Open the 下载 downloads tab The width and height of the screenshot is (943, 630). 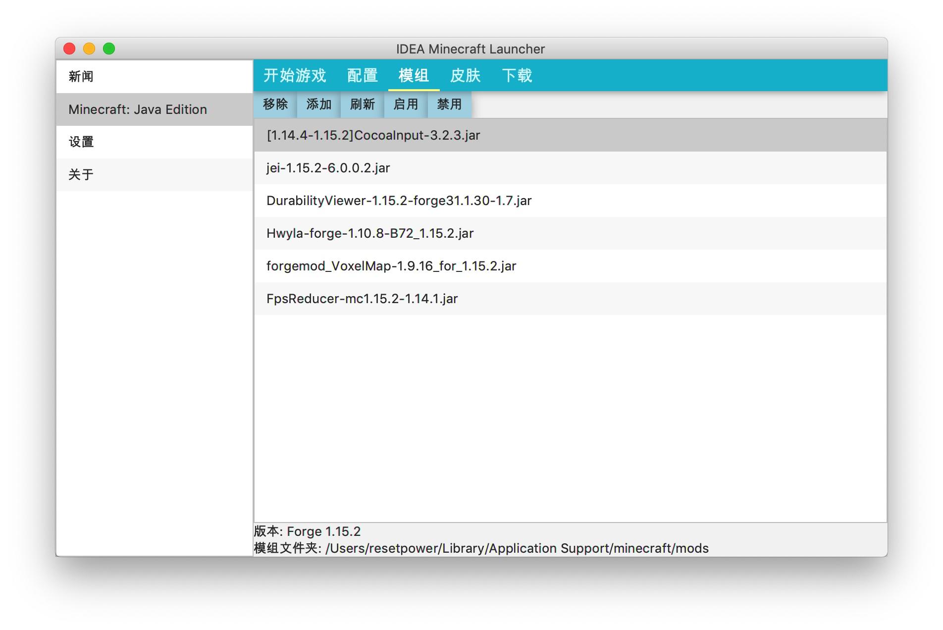pyautogui.click(x=517, y=75)
